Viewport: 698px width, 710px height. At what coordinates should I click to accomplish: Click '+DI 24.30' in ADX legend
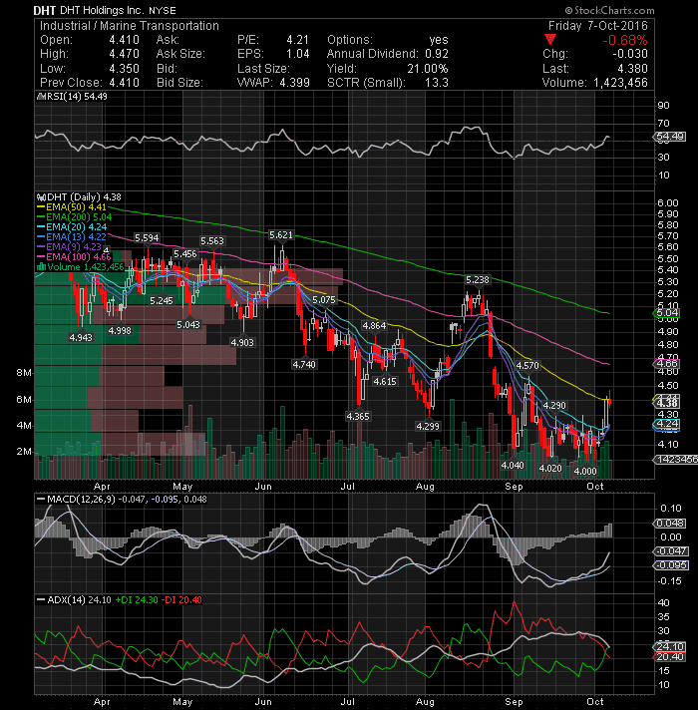[x=137, y=600]
